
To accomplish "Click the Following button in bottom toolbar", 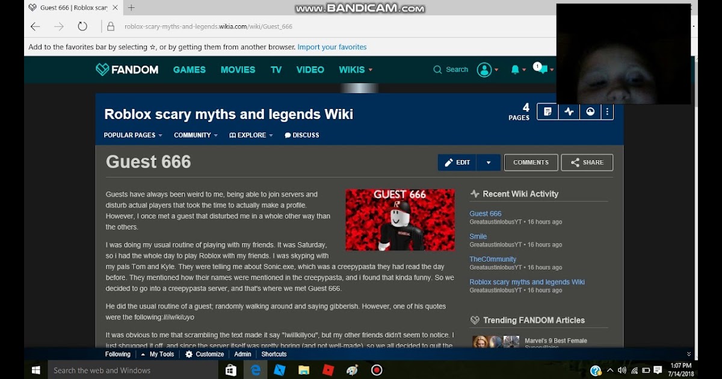I will pos(118,354).
